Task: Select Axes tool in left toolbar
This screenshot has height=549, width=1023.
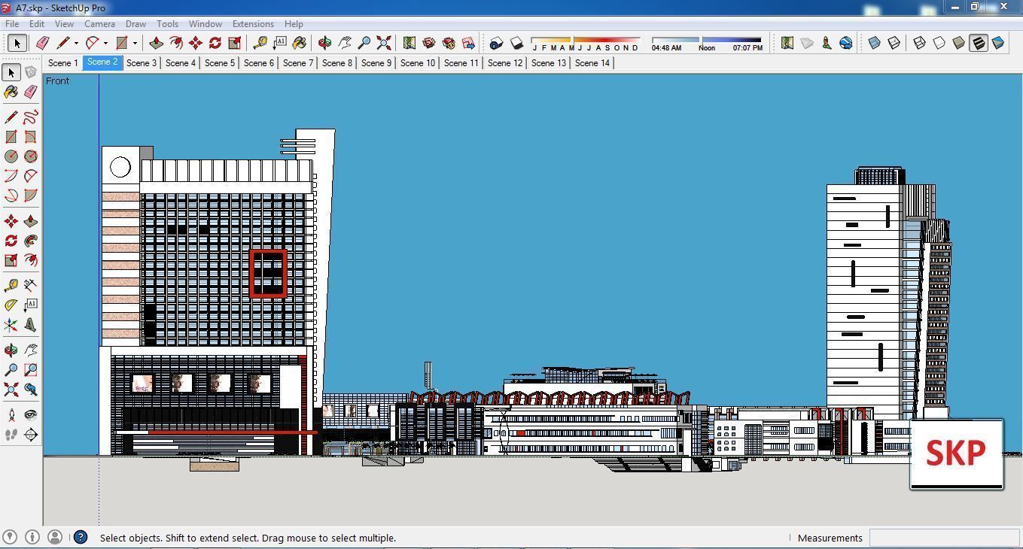Action: click(11, 325)
